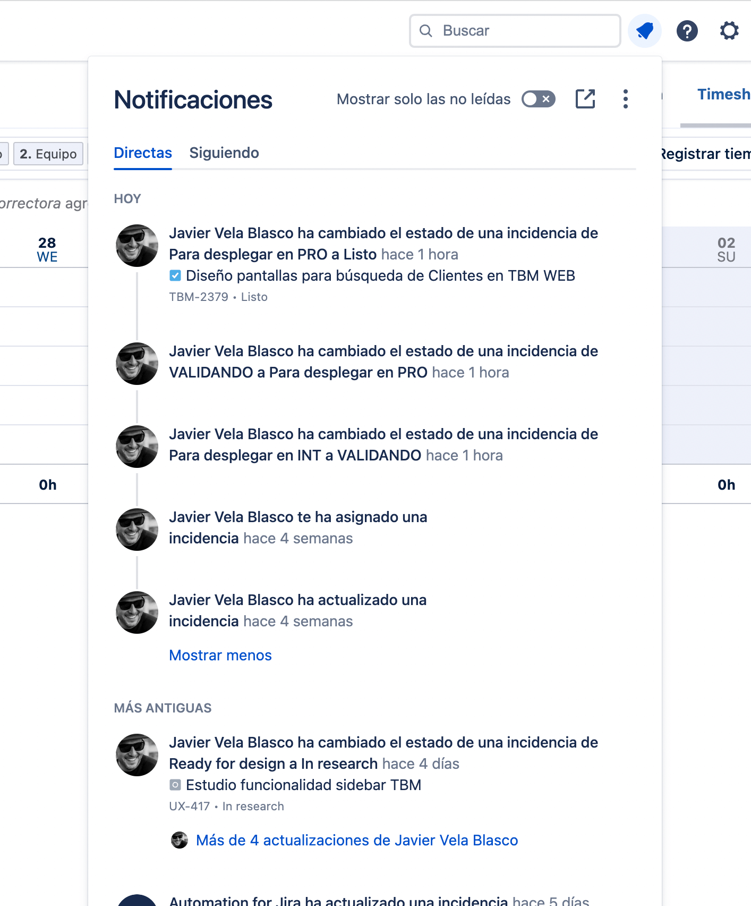751x906 pixels.
Task: Open the help question mark icon
Action: 687,31
